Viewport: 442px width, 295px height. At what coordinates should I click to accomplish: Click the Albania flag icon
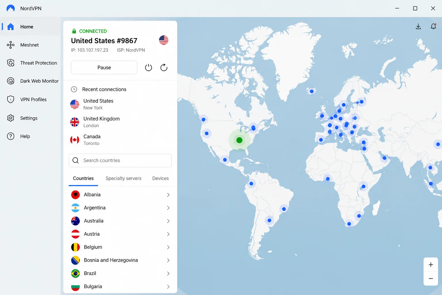point(75,195)
